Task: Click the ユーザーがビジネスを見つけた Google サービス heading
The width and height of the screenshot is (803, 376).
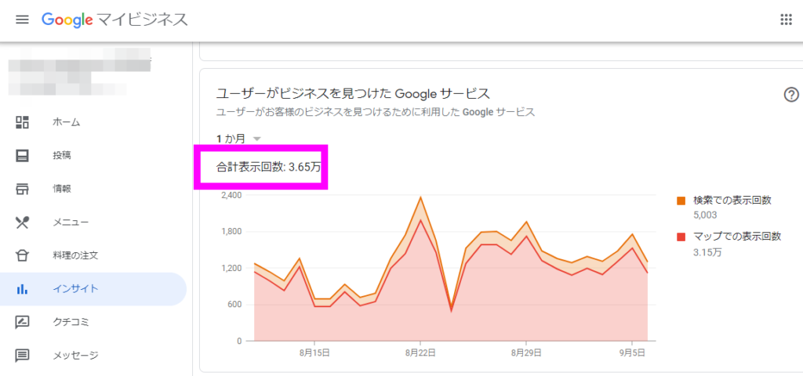Action: (354, 94)
